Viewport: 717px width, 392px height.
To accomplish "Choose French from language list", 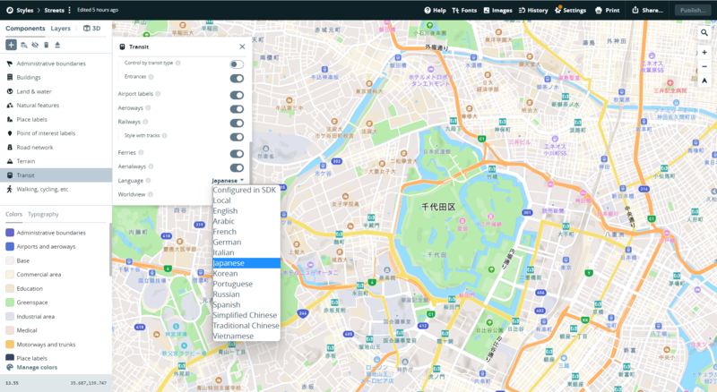I will [246, 232].
